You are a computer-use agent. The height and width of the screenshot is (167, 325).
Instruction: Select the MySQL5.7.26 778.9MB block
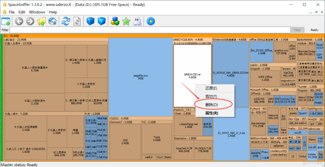point(203,150)
